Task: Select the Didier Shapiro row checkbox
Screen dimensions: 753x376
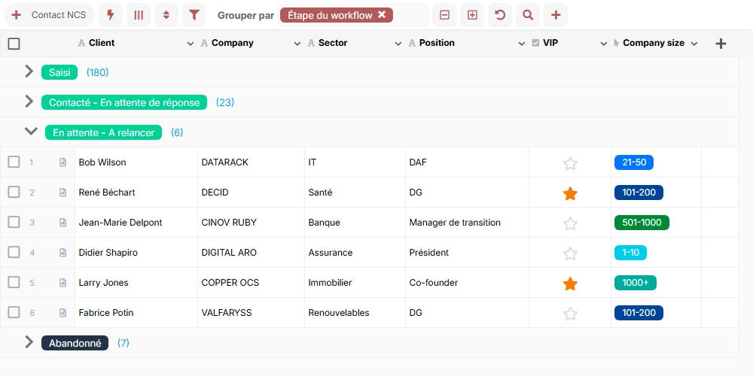Action: pos(14,252)
